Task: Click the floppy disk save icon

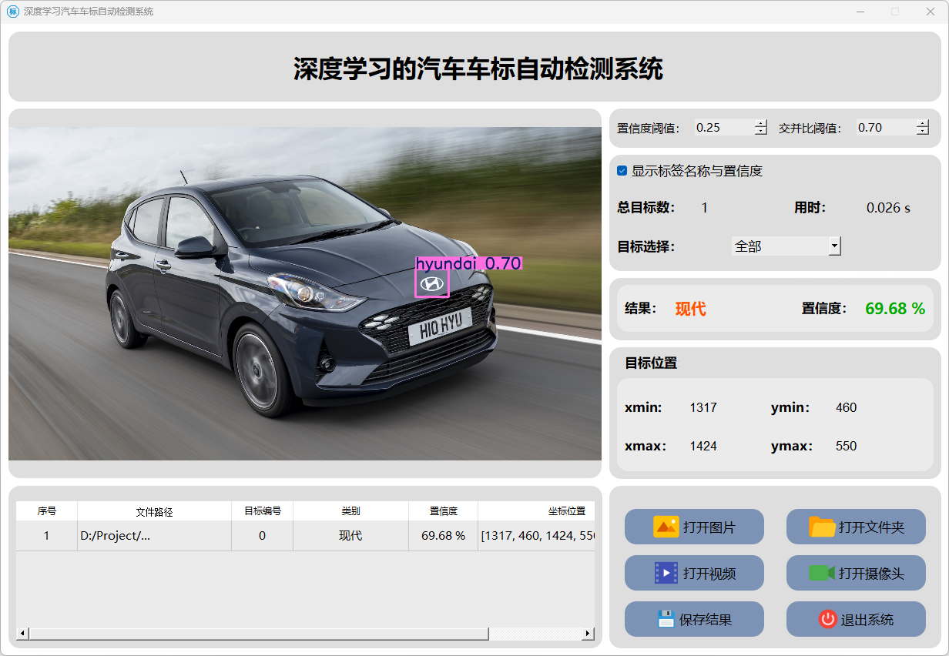Action: 666,619
